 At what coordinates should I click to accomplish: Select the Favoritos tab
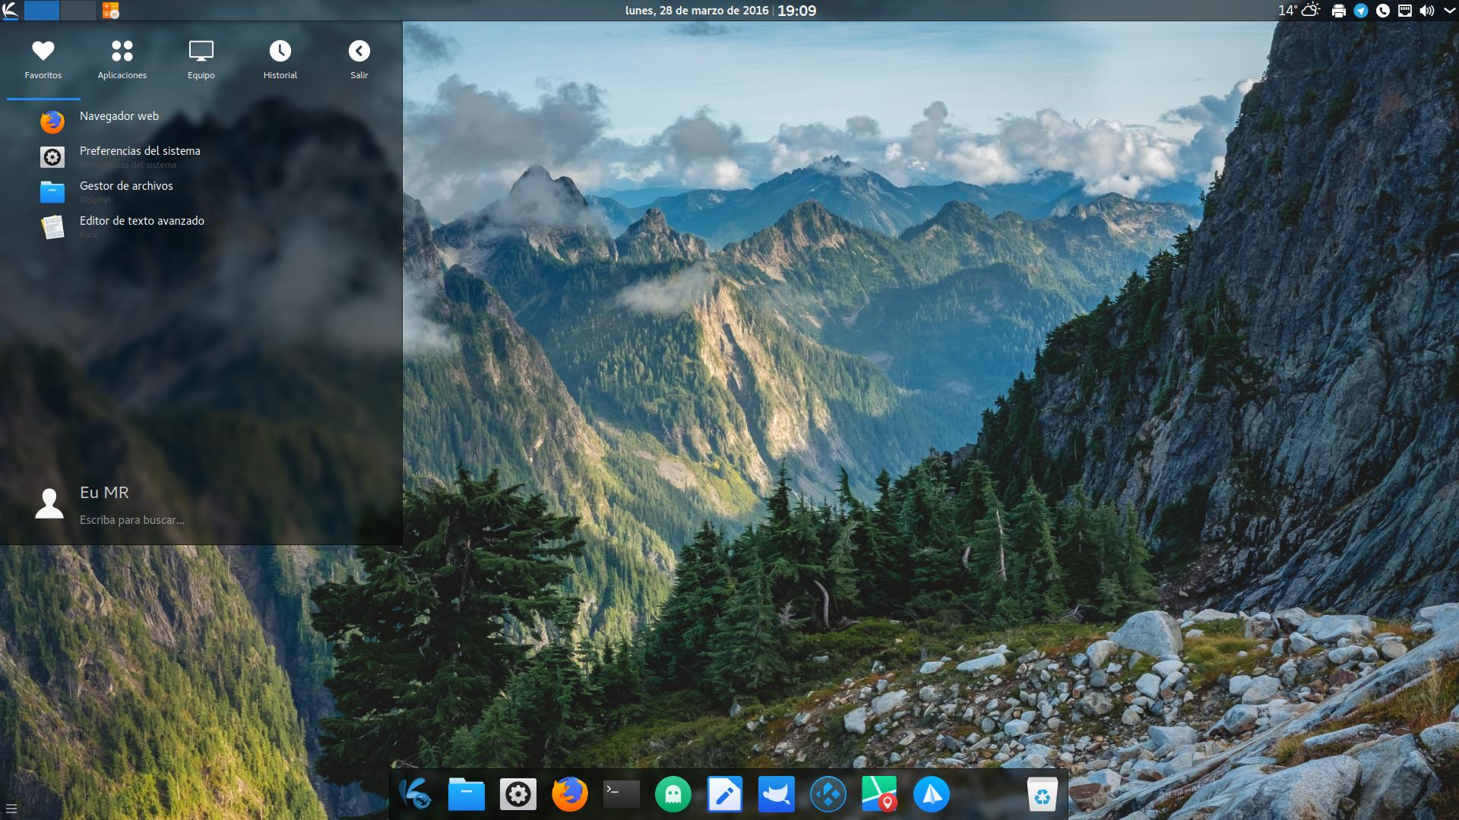coord(43,60)
